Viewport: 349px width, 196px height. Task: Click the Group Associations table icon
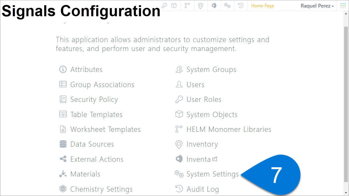click(63, 84)
